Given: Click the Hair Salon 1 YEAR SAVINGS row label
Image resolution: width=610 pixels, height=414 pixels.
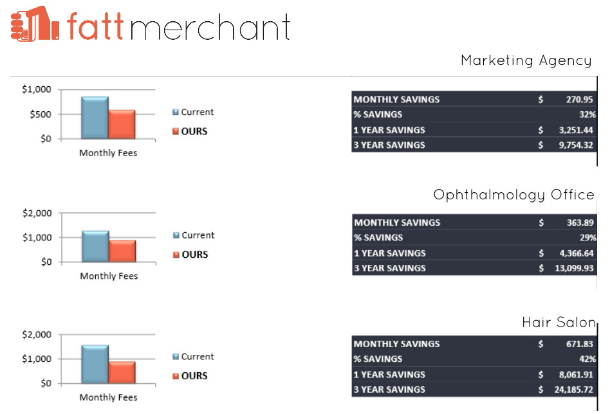Looking at the screenshot, I should coord(389,374).
